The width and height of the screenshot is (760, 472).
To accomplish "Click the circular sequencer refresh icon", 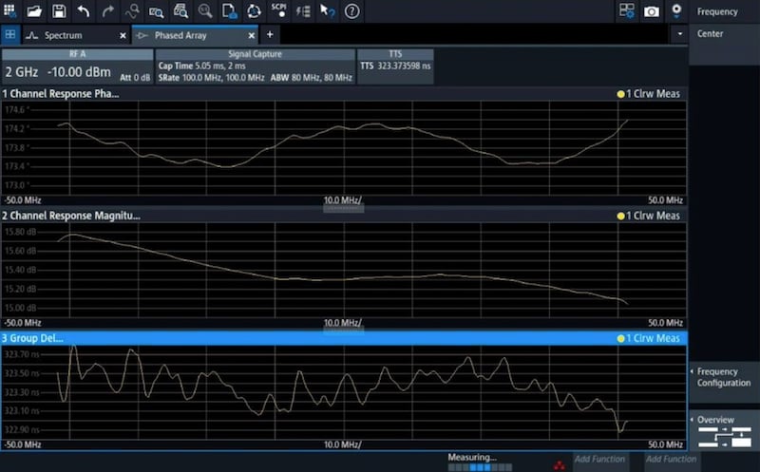I will click(x=254, y=10).
